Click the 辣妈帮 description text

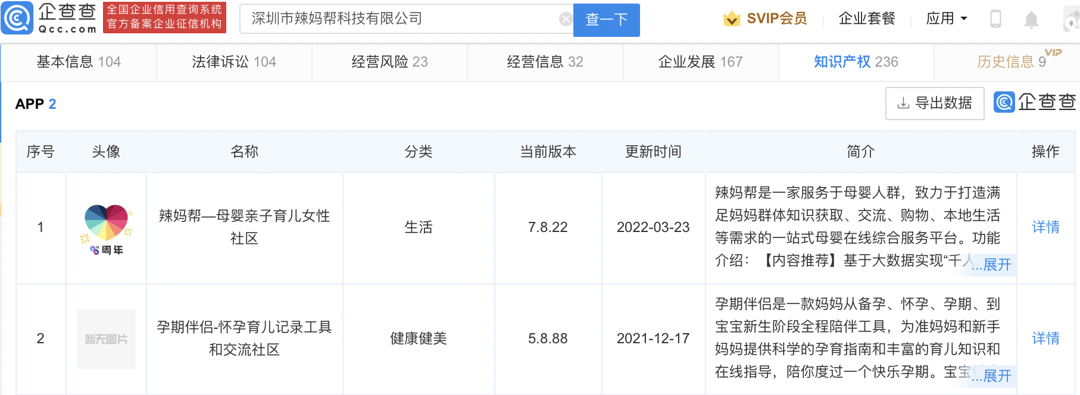[x=857, y=227]
